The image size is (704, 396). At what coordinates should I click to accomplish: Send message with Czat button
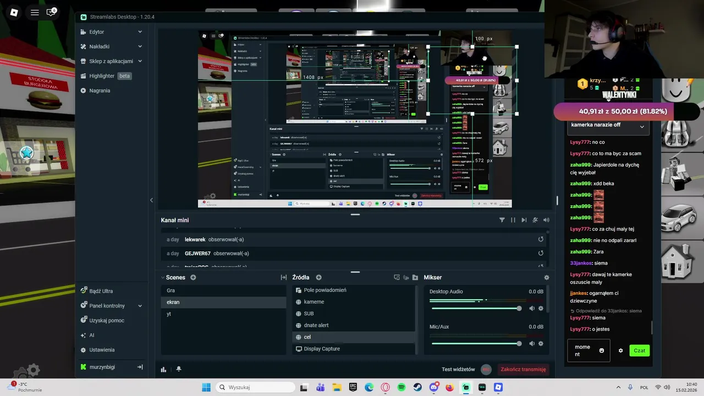pyautogui.click(x=639, y=350)
